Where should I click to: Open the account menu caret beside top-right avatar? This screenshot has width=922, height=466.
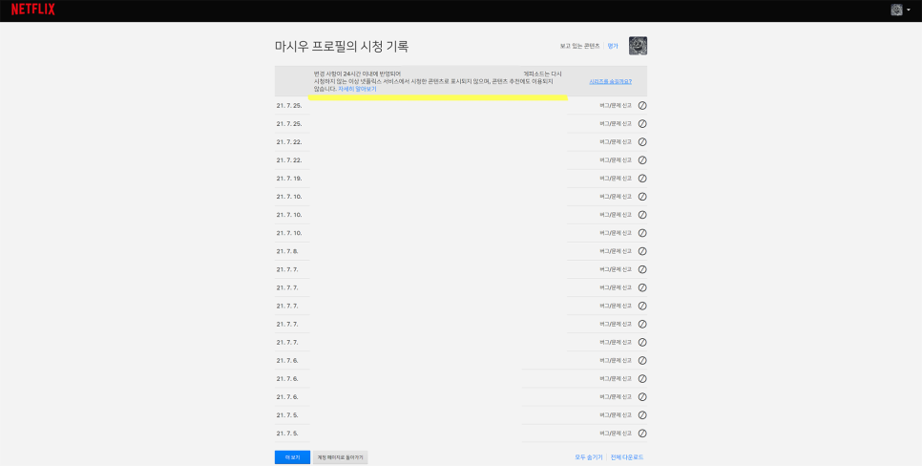909,10
